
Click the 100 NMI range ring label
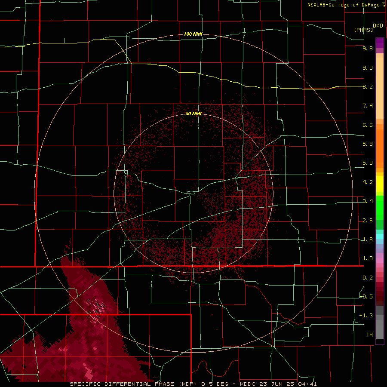193,34
